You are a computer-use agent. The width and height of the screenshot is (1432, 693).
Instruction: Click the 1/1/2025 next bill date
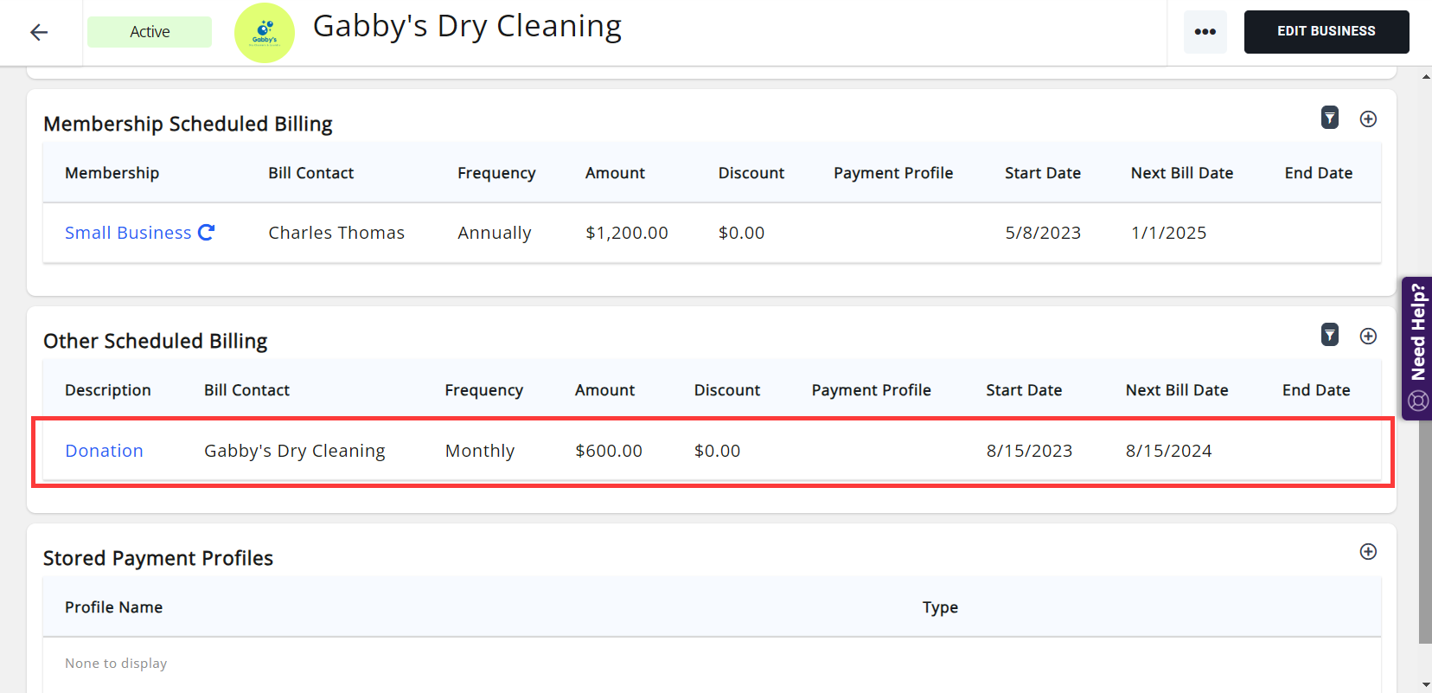[1168, 233]
